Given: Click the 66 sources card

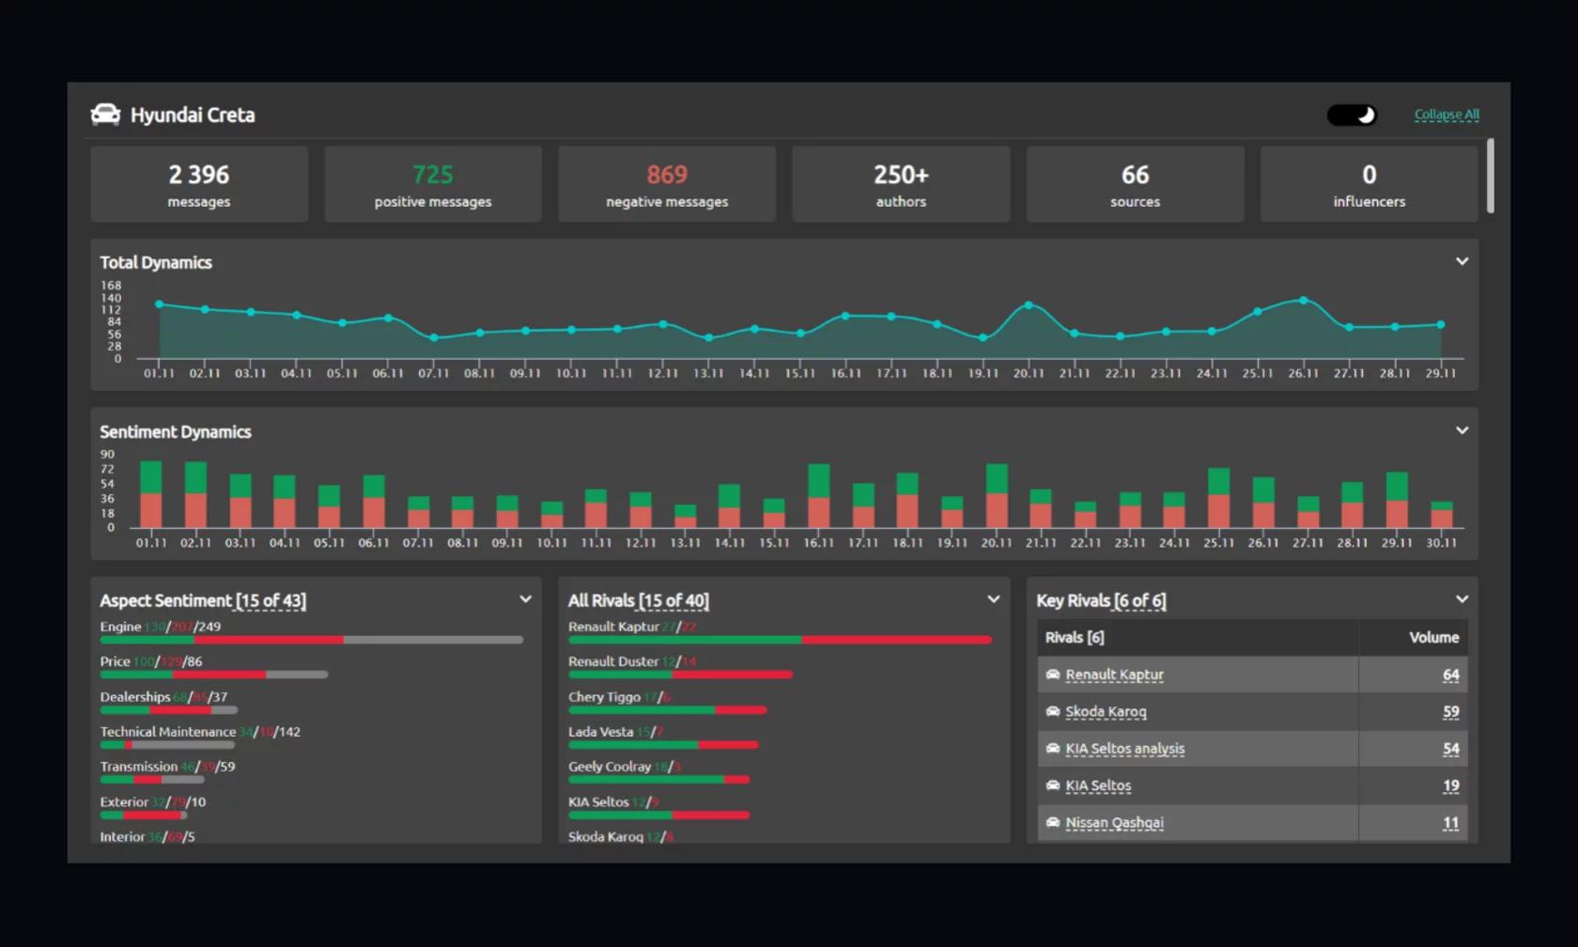Looking at the screenshot, I should (x=1135, y=184).
